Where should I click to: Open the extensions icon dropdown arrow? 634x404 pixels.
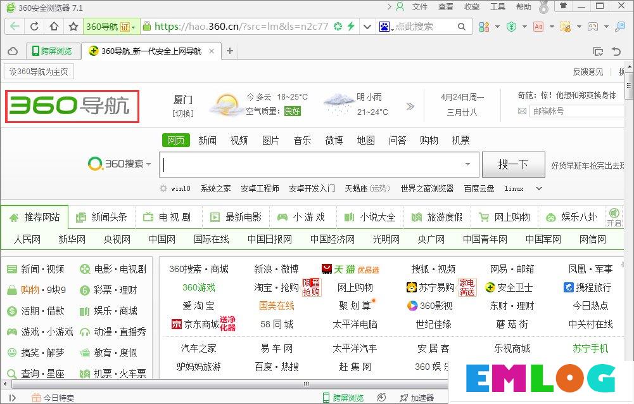coord(497,27)
